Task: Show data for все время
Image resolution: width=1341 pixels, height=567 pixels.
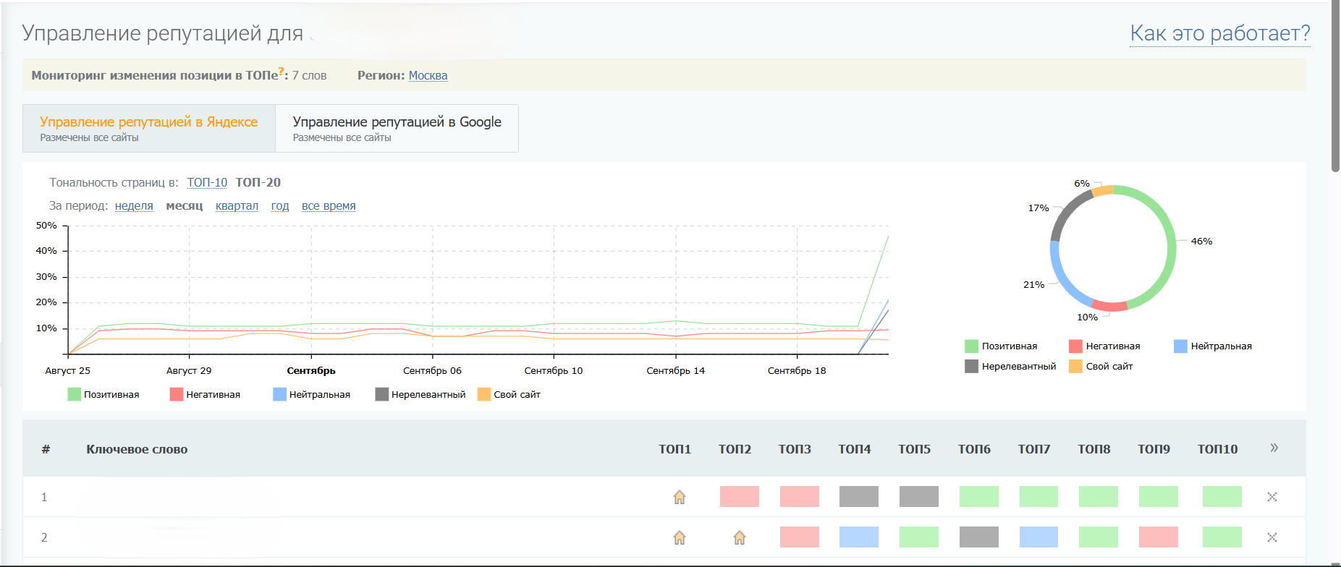Action: coord(329,206)
